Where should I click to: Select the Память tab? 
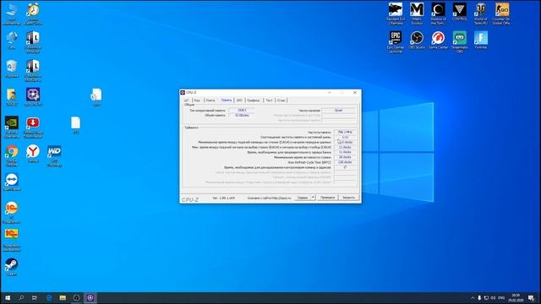[227, 100]
